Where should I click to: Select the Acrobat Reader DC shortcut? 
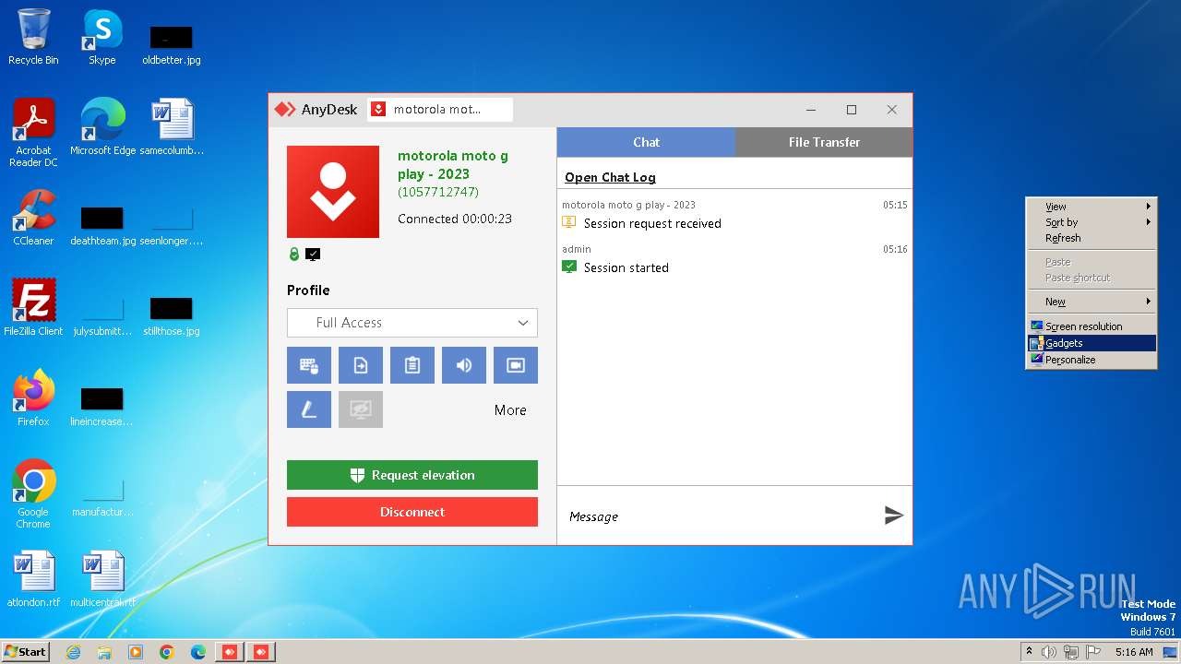click(x=33, y=133)
